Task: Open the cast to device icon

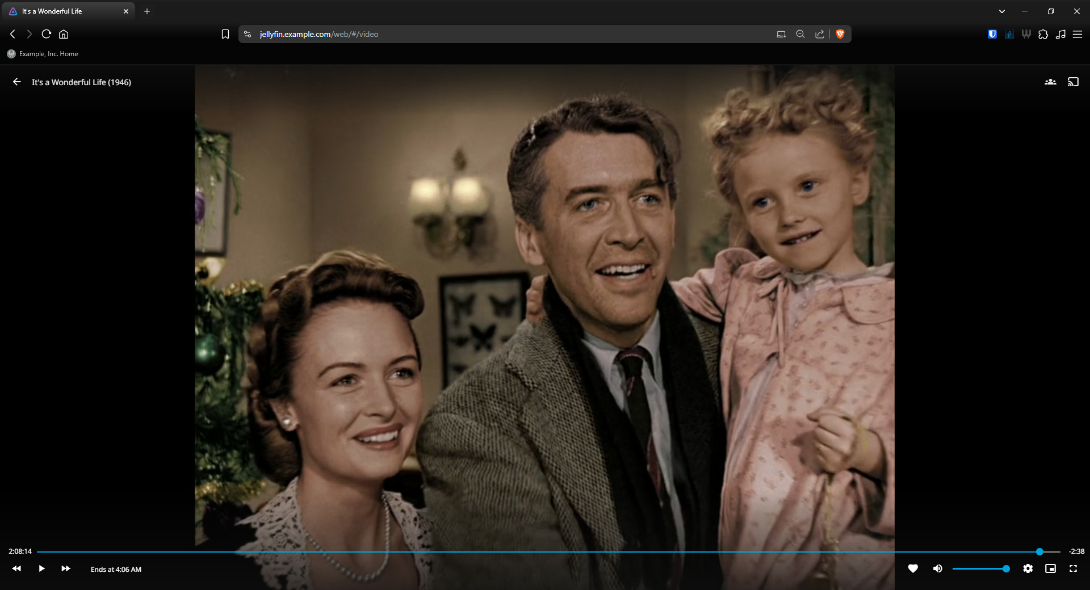Action: click(1073, 82)
